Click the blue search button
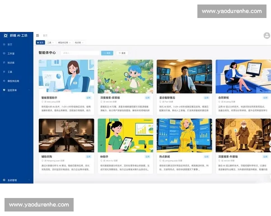 click(107, 53)
